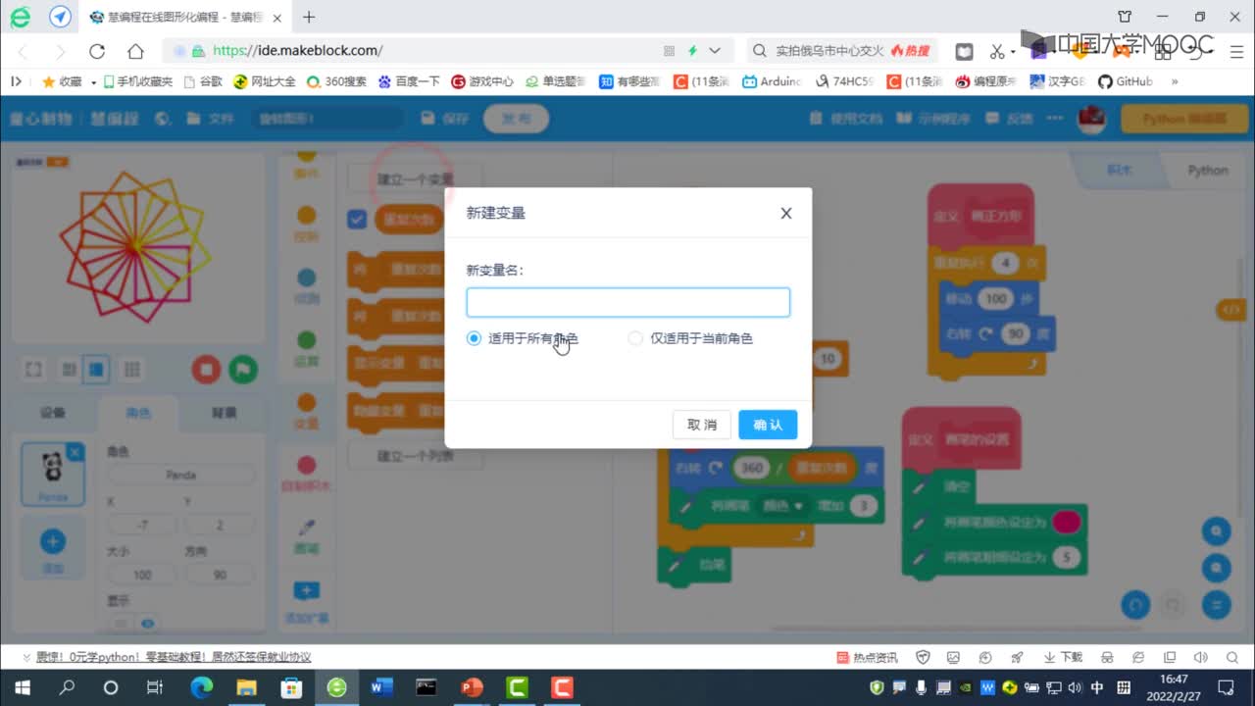Screen dimensions: 1255x706
Task: Edit the sprite X coordinate field
Action: coord(143,526)
